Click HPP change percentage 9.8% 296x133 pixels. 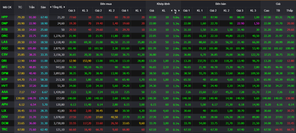click(176, 17)
